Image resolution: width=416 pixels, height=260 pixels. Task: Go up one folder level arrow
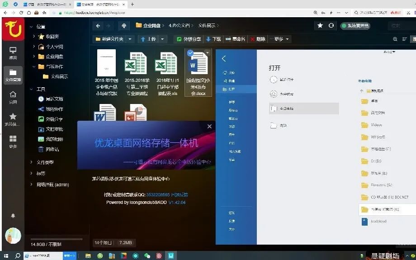coord(124,26)
